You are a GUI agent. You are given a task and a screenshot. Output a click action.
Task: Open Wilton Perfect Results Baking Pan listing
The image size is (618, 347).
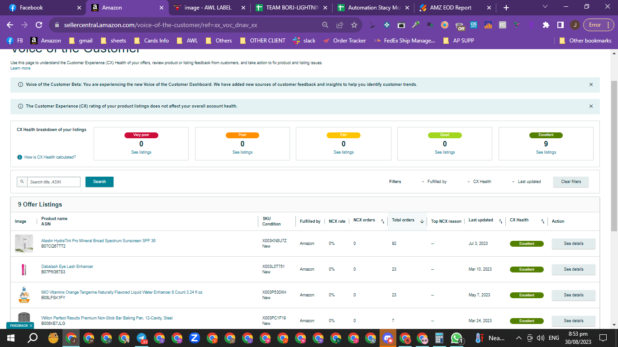click(107, 318)
